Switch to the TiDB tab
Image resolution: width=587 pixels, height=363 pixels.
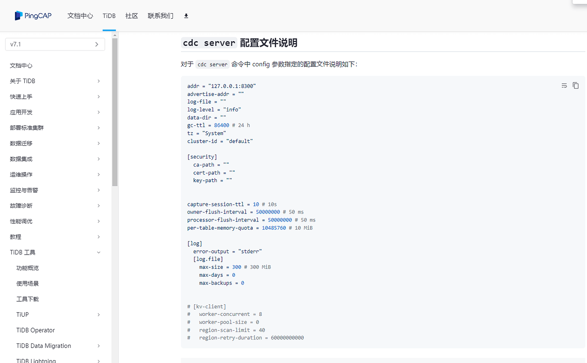tap(109, 16)
